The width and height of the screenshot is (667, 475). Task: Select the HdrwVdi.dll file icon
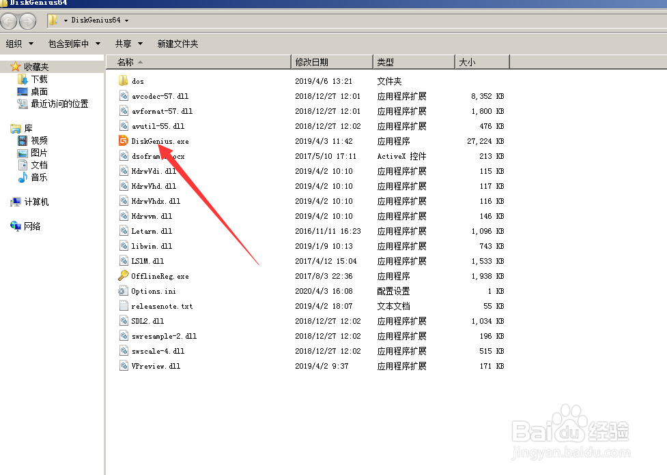[124, 170]
